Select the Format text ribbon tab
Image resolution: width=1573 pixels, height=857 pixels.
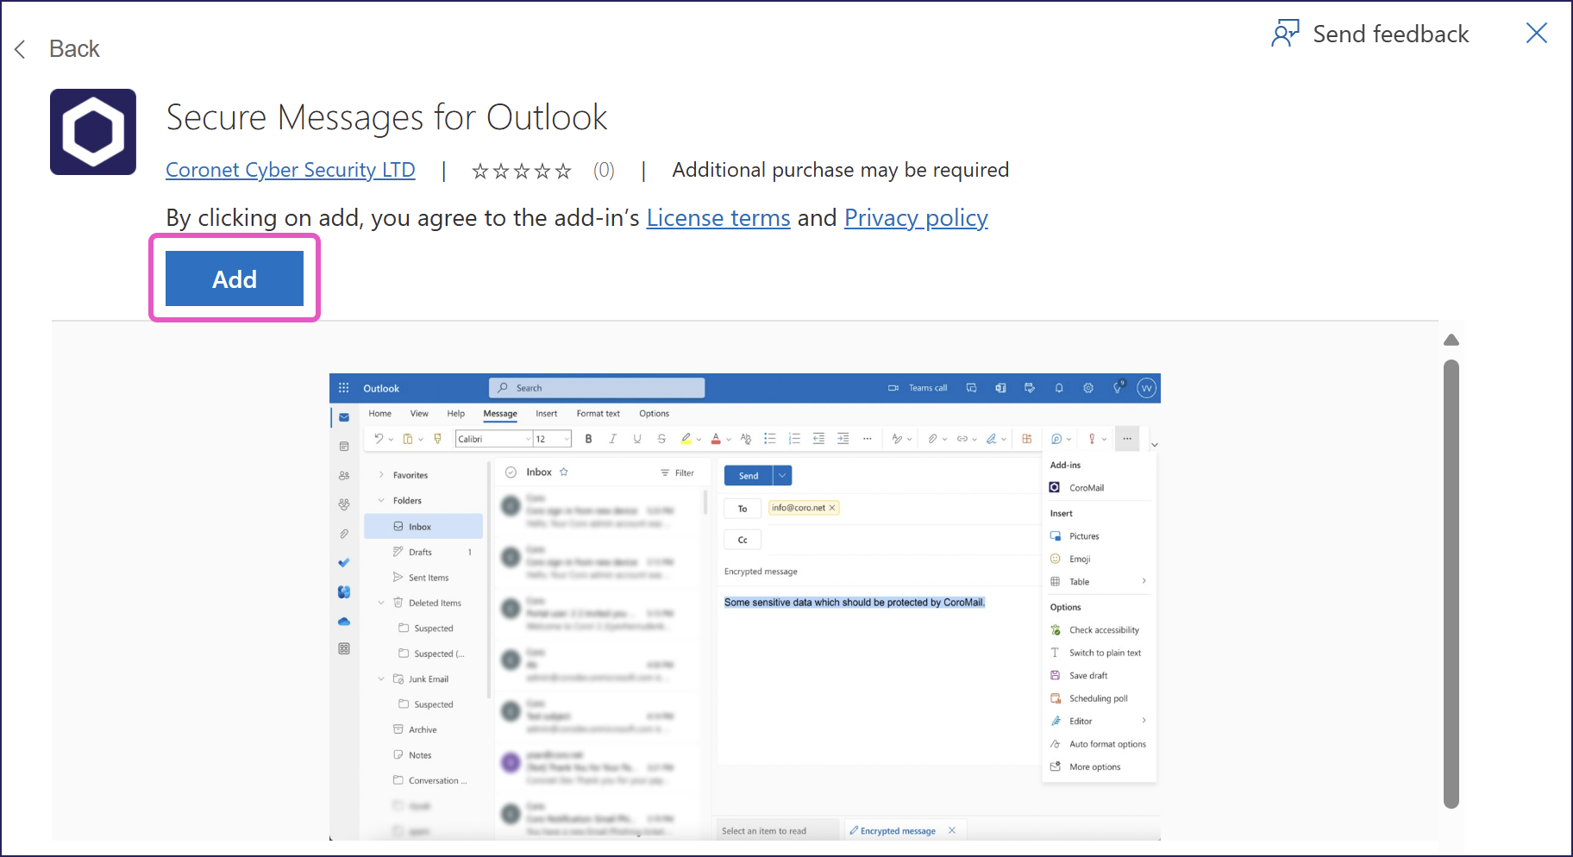[598, 414]
